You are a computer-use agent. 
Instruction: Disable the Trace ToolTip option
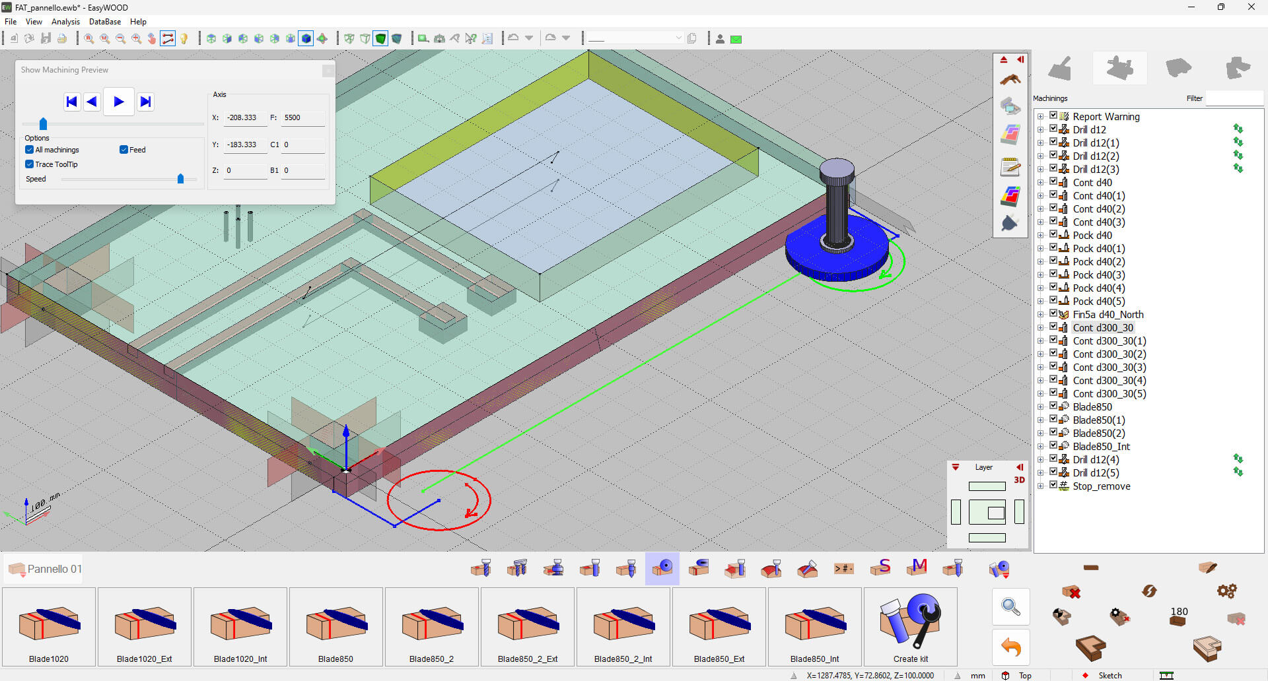(30, 164)
